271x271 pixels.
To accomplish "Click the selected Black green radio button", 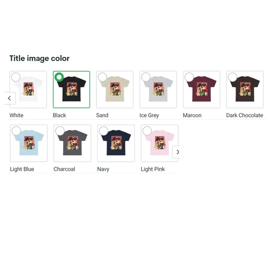I will click(x=59, y=77).
